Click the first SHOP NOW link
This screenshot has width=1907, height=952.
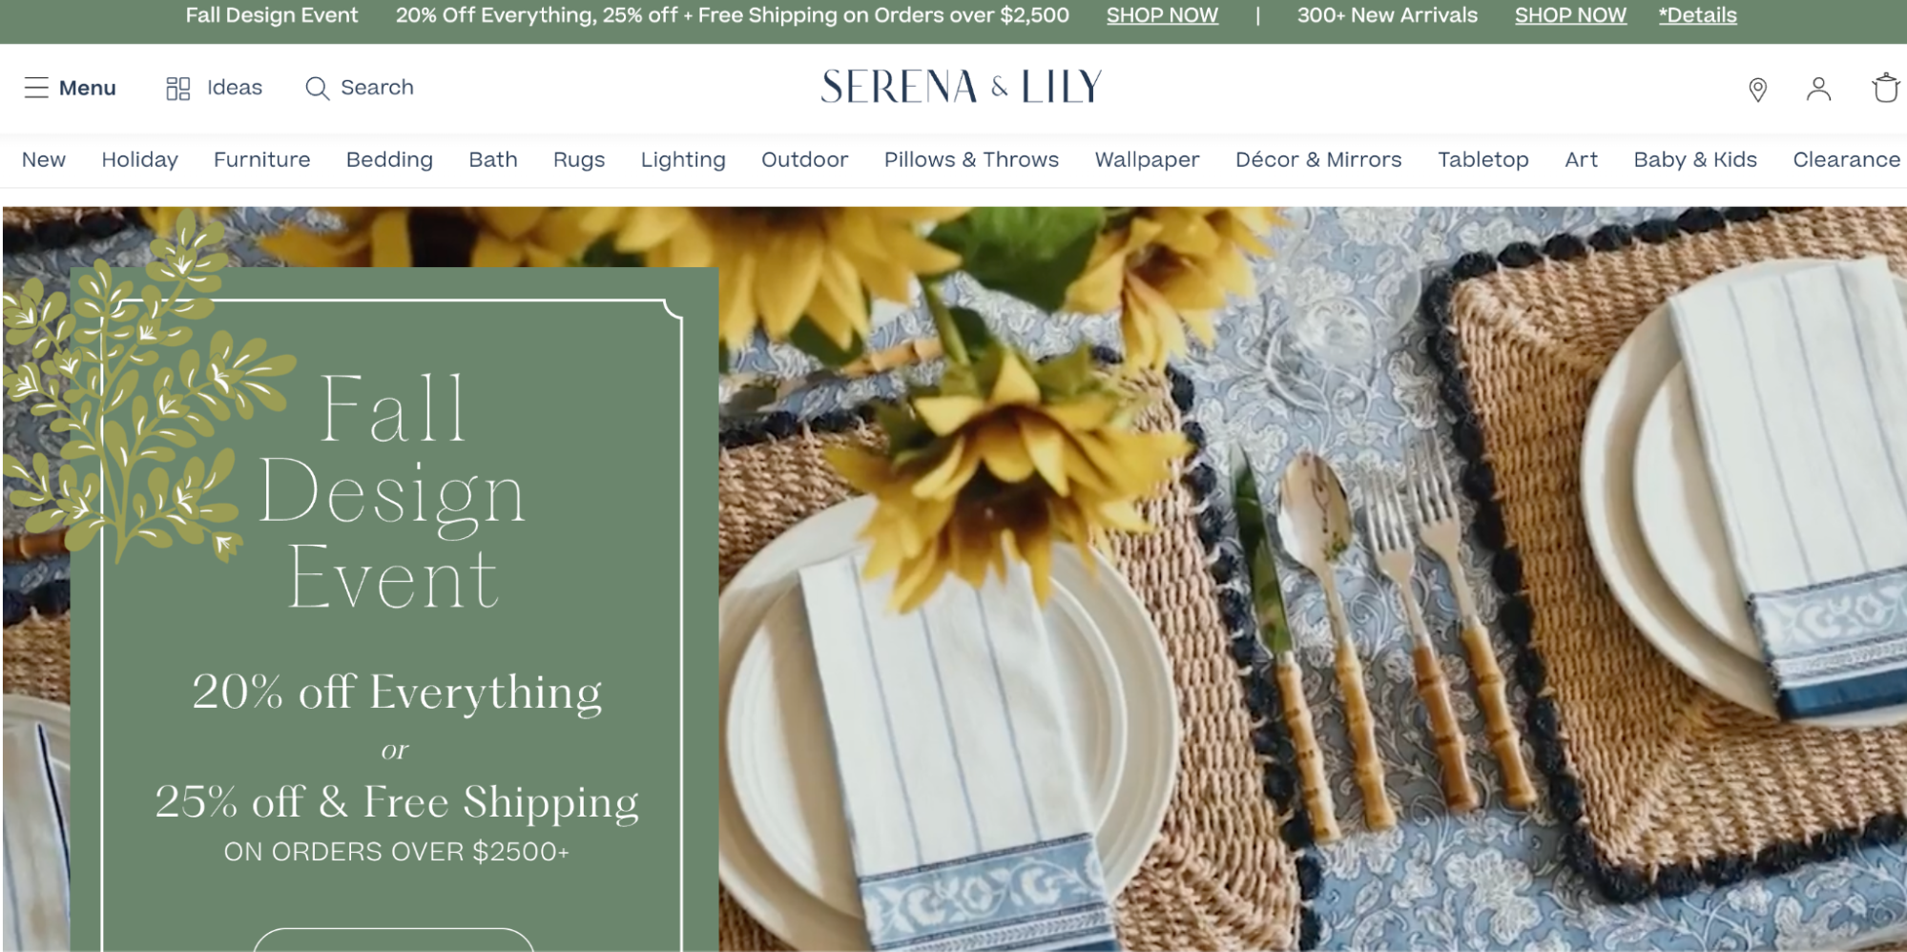pyautogui.click(x=1162, y=15)
